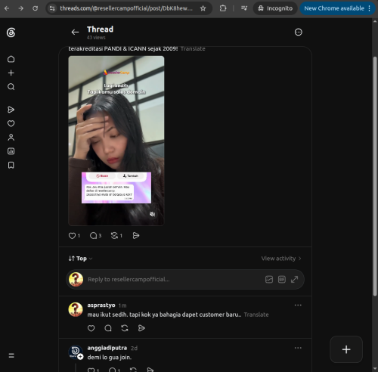
Task: Click the '43 views' text
Action: [96, 37]
